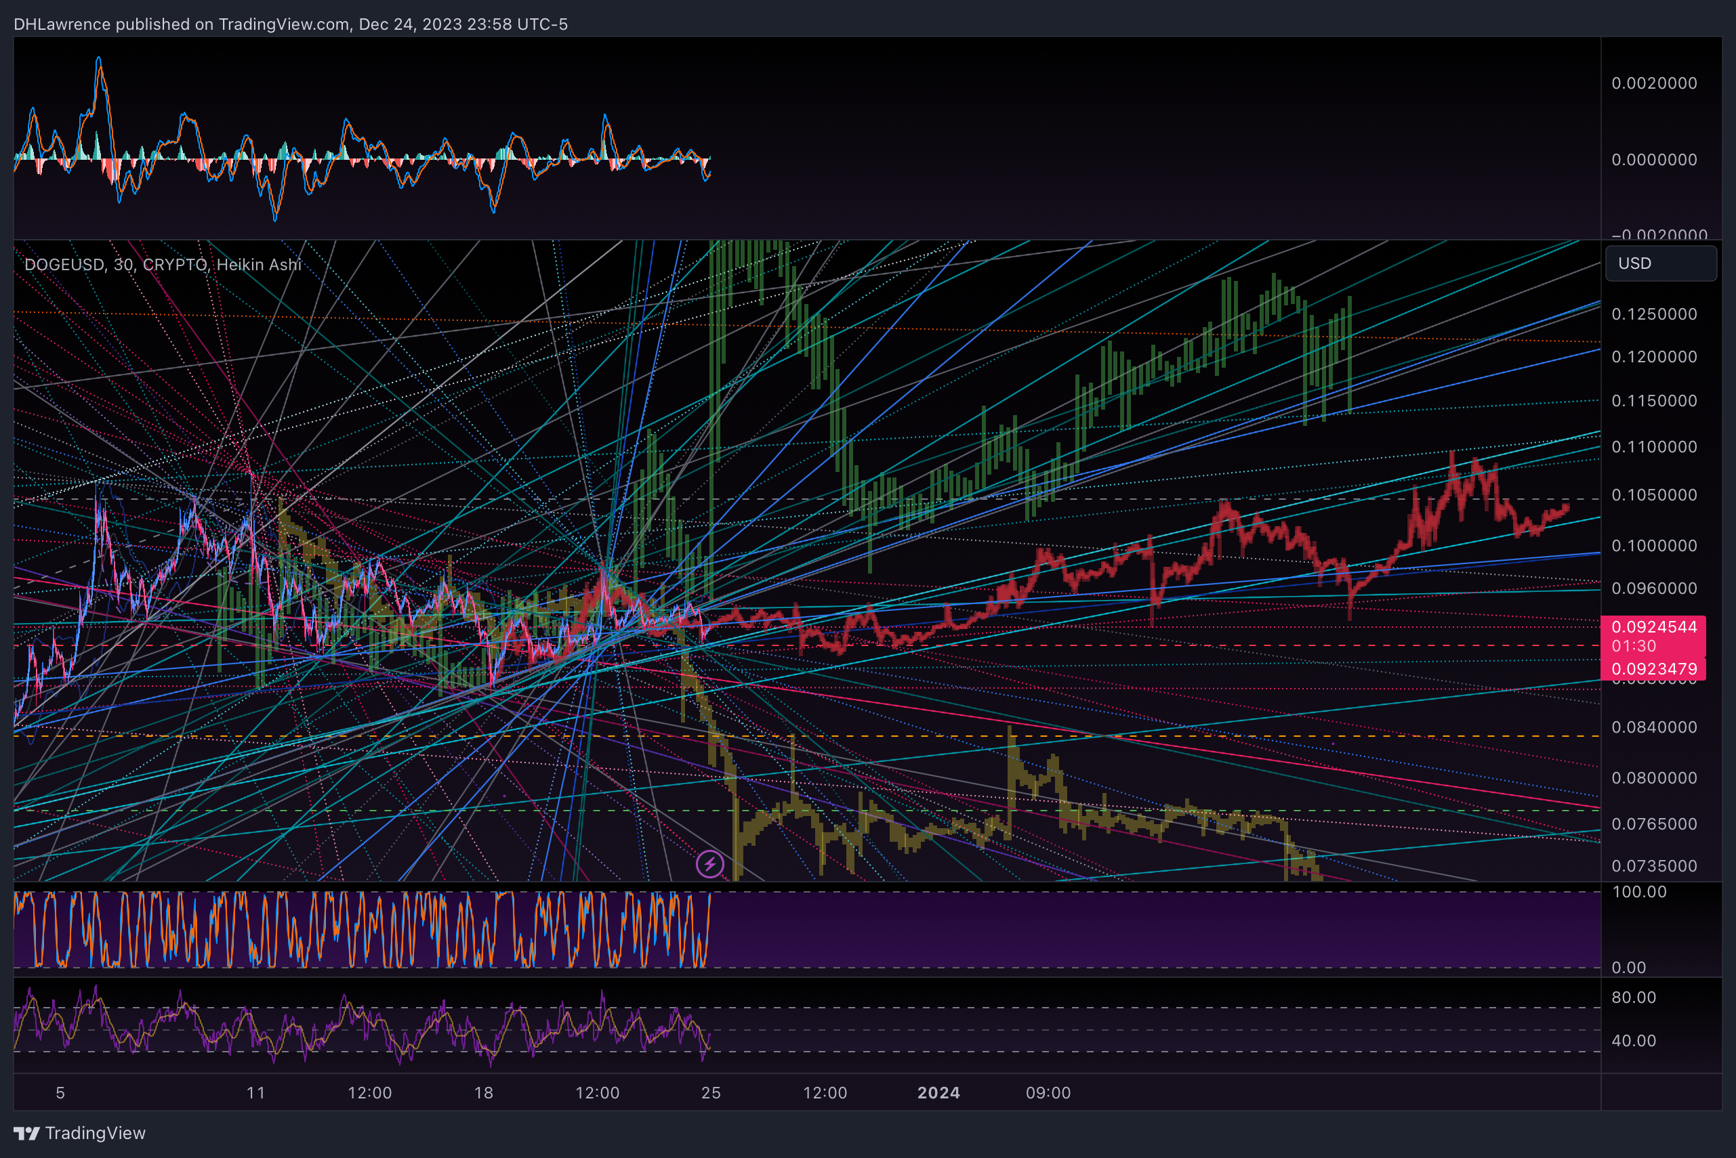Click the date 25 on the time axis

(711, 1093)
